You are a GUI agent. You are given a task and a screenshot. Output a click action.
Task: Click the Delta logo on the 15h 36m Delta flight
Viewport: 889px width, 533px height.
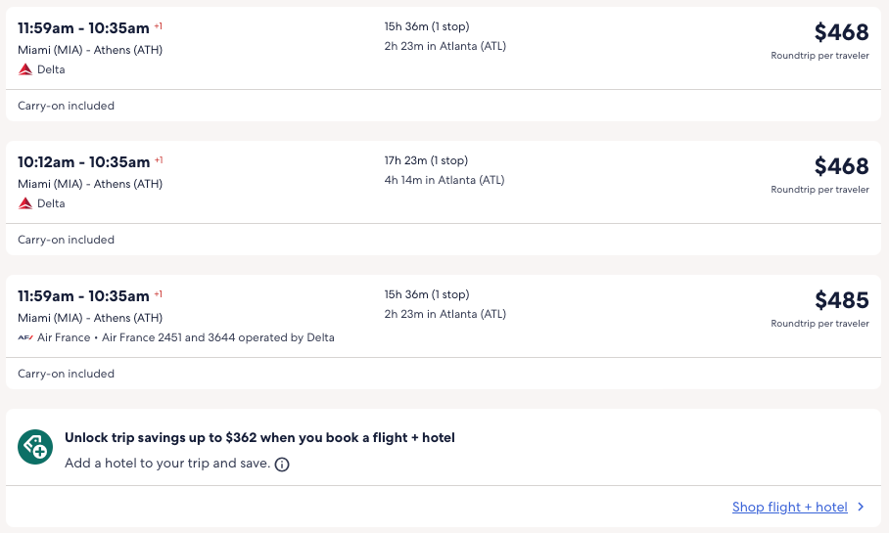pos(25,69)
